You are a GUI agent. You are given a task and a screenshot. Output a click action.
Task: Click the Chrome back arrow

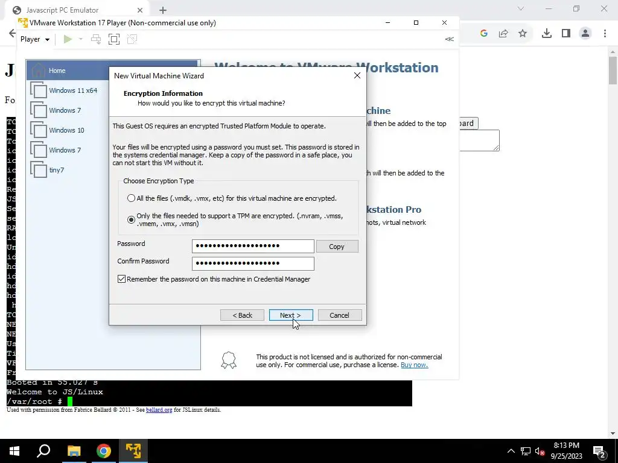pos(12,34)
